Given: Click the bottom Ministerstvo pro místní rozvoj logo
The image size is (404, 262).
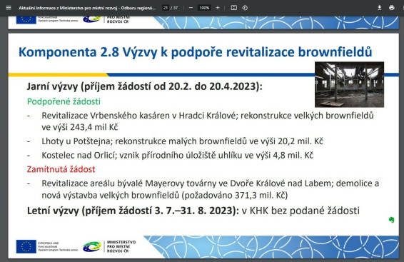Looking at the screenshot, I should 109,246.
